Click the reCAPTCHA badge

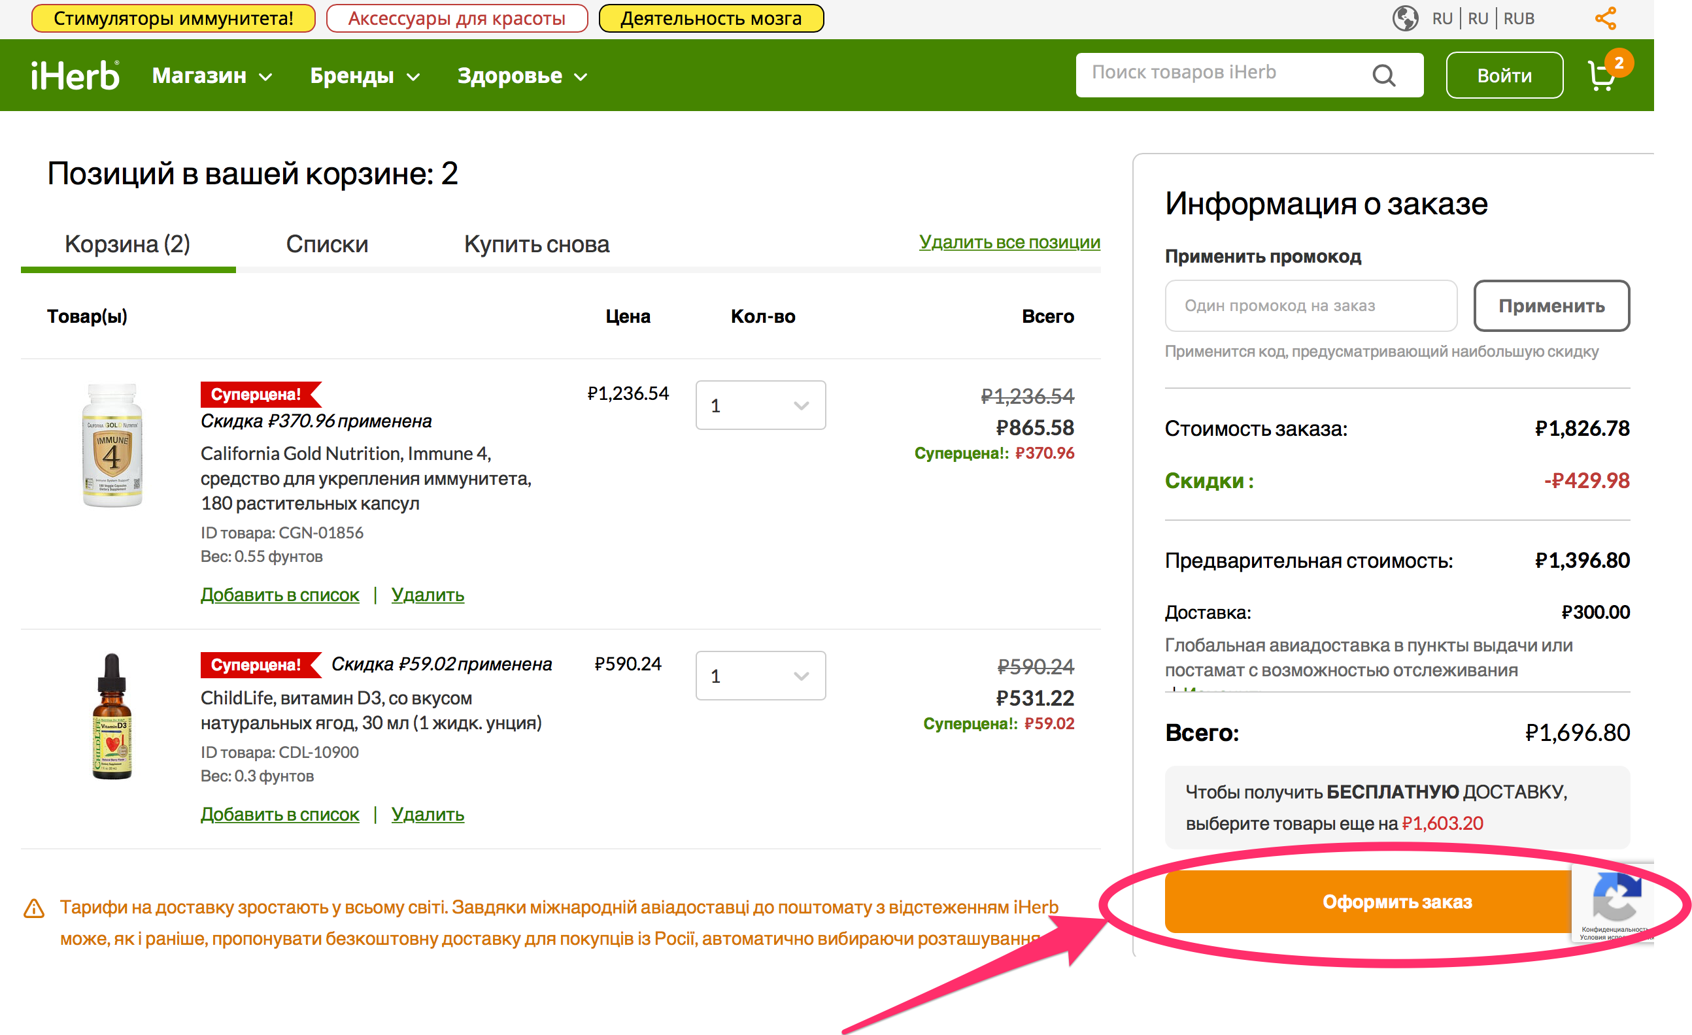1612,902
